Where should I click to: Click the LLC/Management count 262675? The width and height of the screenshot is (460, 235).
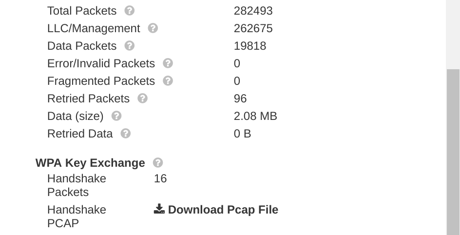pyautogui.click(x=253, y=28)
